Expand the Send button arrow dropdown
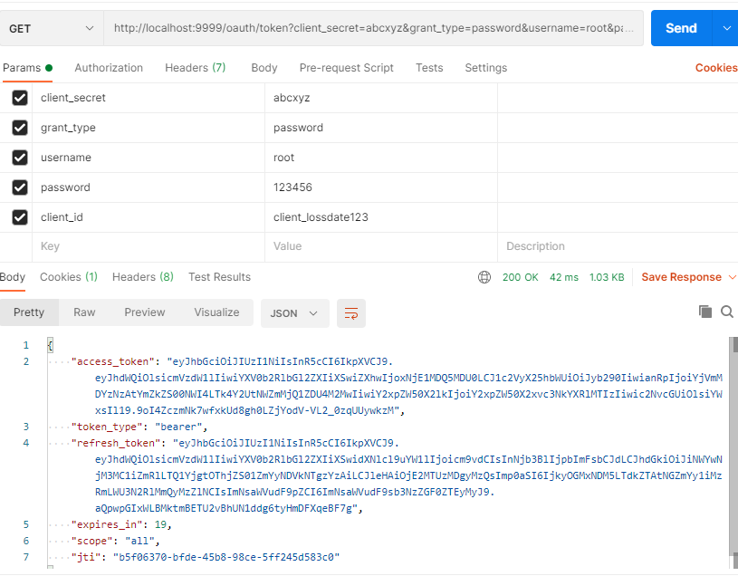 click(x=725, y=28)
